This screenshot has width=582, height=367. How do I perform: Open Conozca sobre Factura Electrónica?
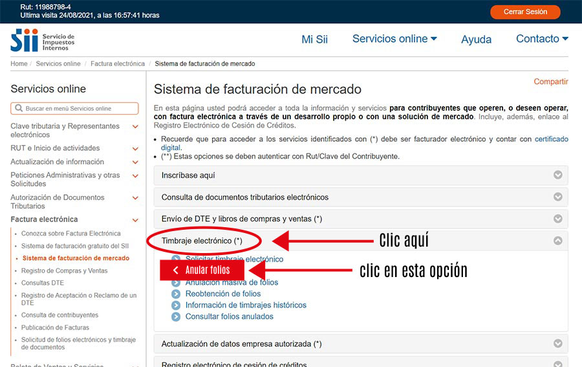[x=71, y=233]
